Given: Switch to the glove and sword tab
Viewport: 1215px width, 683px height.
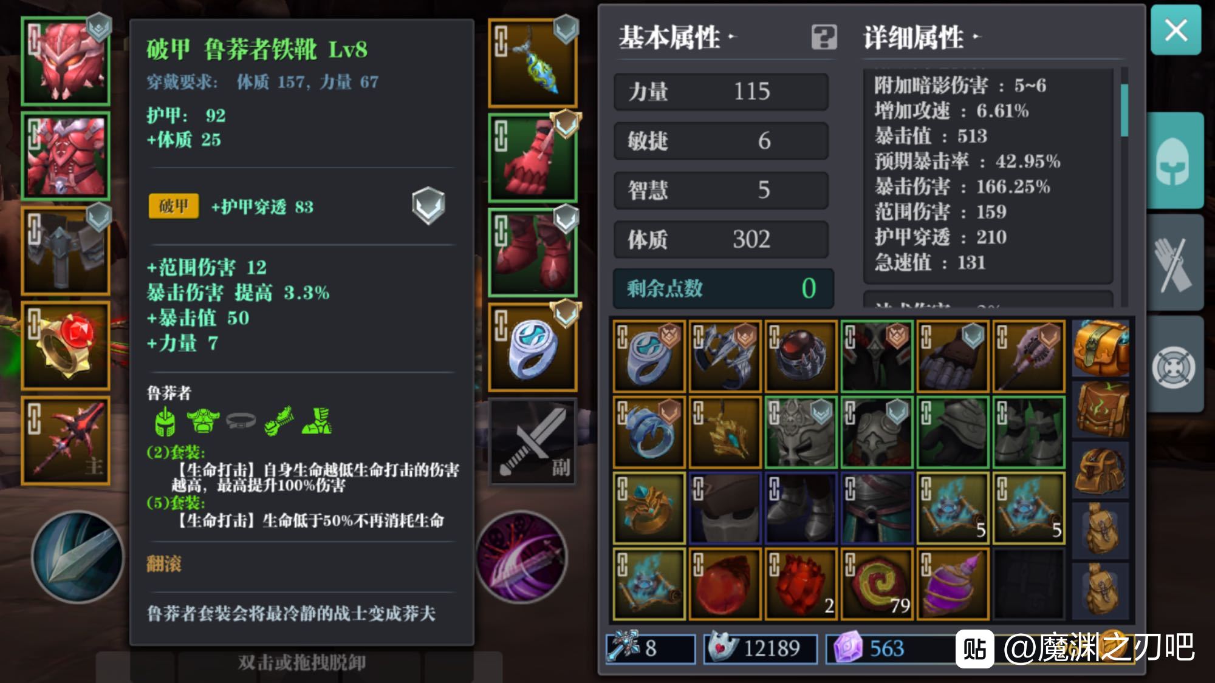Looking at the screenshot, I should 1174,263.
